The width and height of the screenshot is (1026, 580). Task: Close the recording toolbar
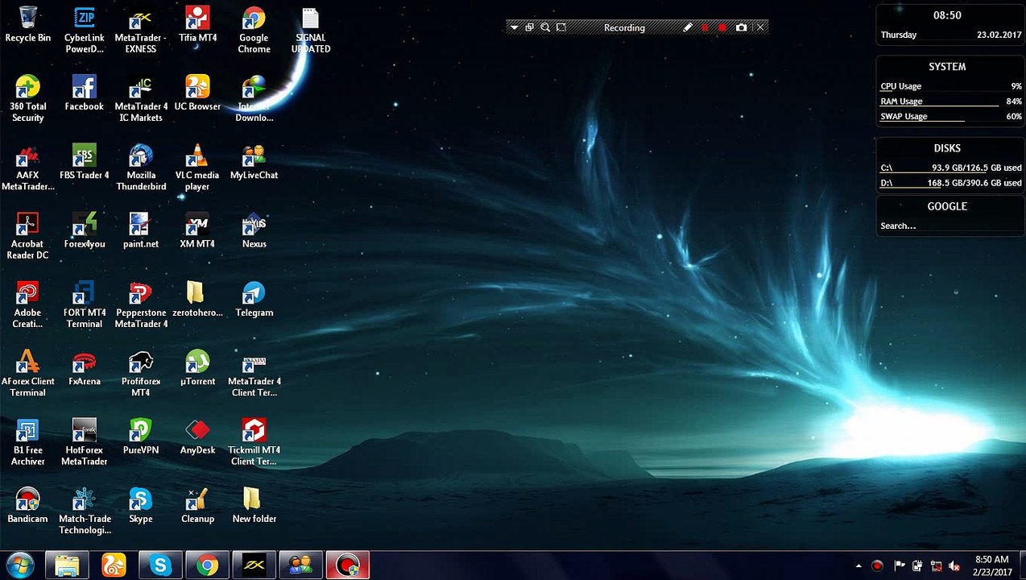tap(759, 27)
